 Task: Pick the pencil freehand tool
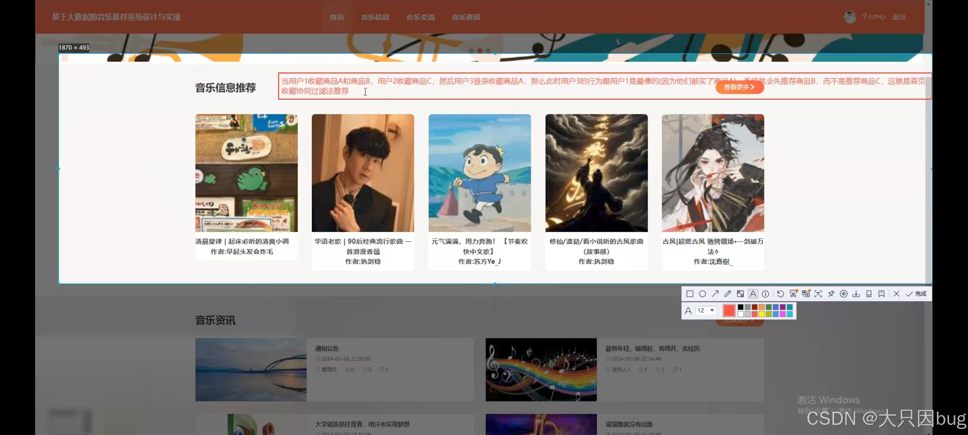(x=728, y=294)
